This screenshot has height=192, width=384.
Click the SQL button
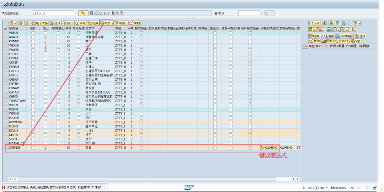click(x=356, y=41)
